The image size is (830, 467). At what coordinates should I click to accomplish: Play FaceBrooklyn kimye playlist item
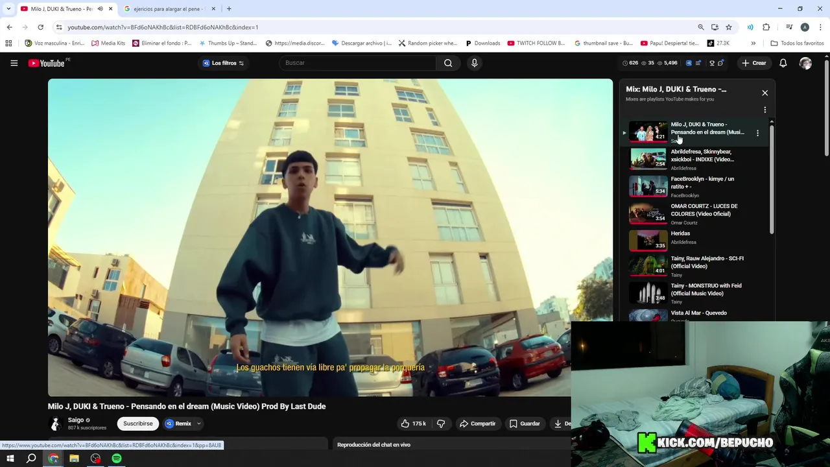694,186
